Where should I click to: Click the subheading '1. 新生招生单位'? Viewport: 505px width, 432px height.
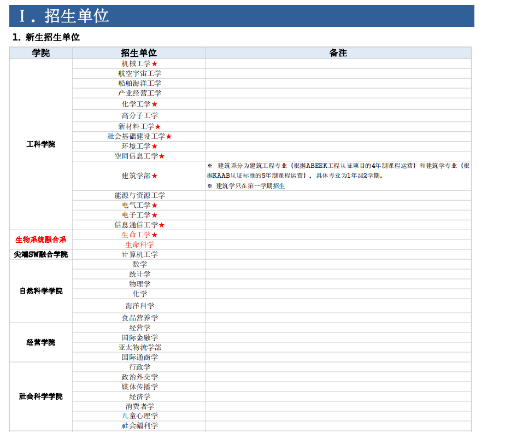click(x=46, y=37)
